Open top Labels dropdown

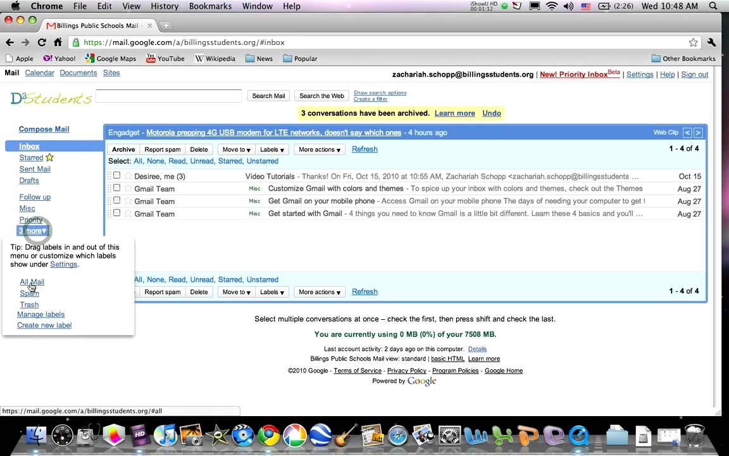click(272, 149)
